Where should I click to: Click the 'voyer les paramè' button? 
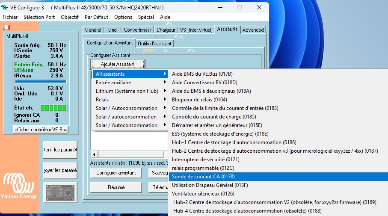[60, 170]
